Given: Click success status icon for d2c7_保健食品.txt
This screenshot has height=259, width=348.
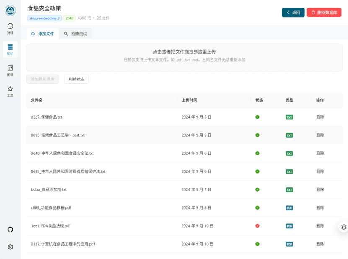Looking at the screenshot, I should click(x=257, y=117).
